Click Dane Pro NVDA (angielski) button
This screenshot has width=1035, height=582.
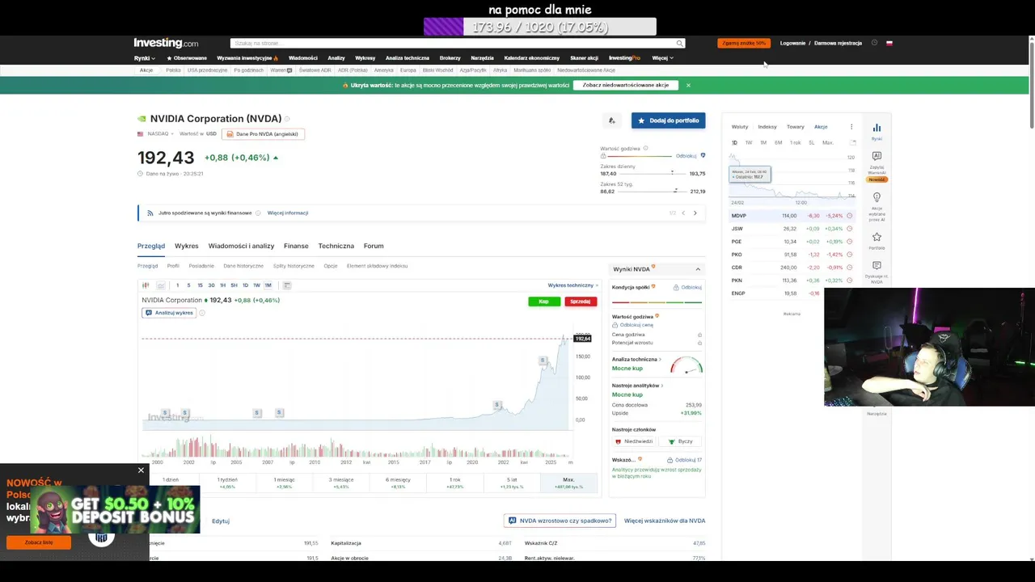coord(263,134)
